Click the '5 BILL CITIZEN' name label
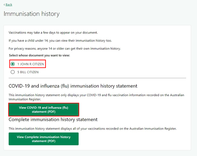 (28, 72)
